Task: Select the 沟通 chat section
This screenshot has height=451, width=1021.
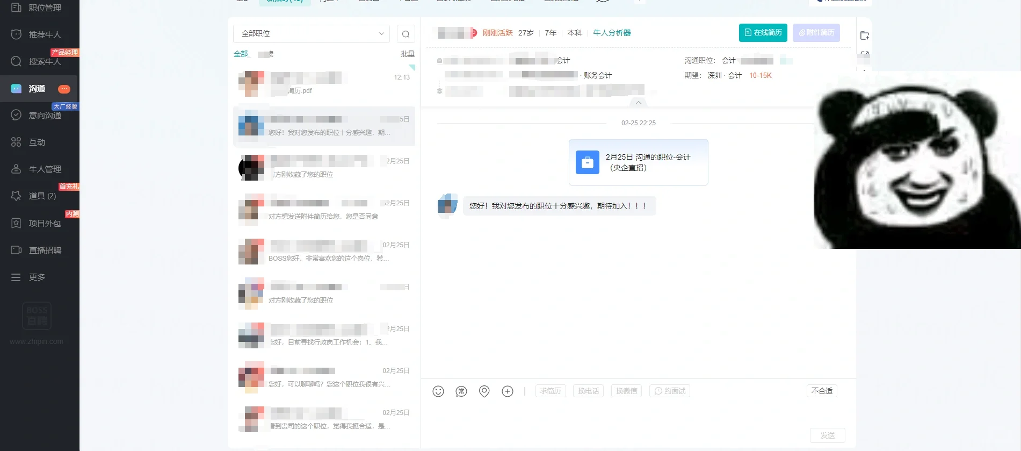Action: point(40,89)
